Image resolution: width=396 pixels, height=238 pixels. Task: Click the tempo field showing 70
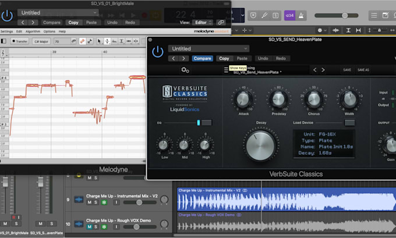point(62,41)
